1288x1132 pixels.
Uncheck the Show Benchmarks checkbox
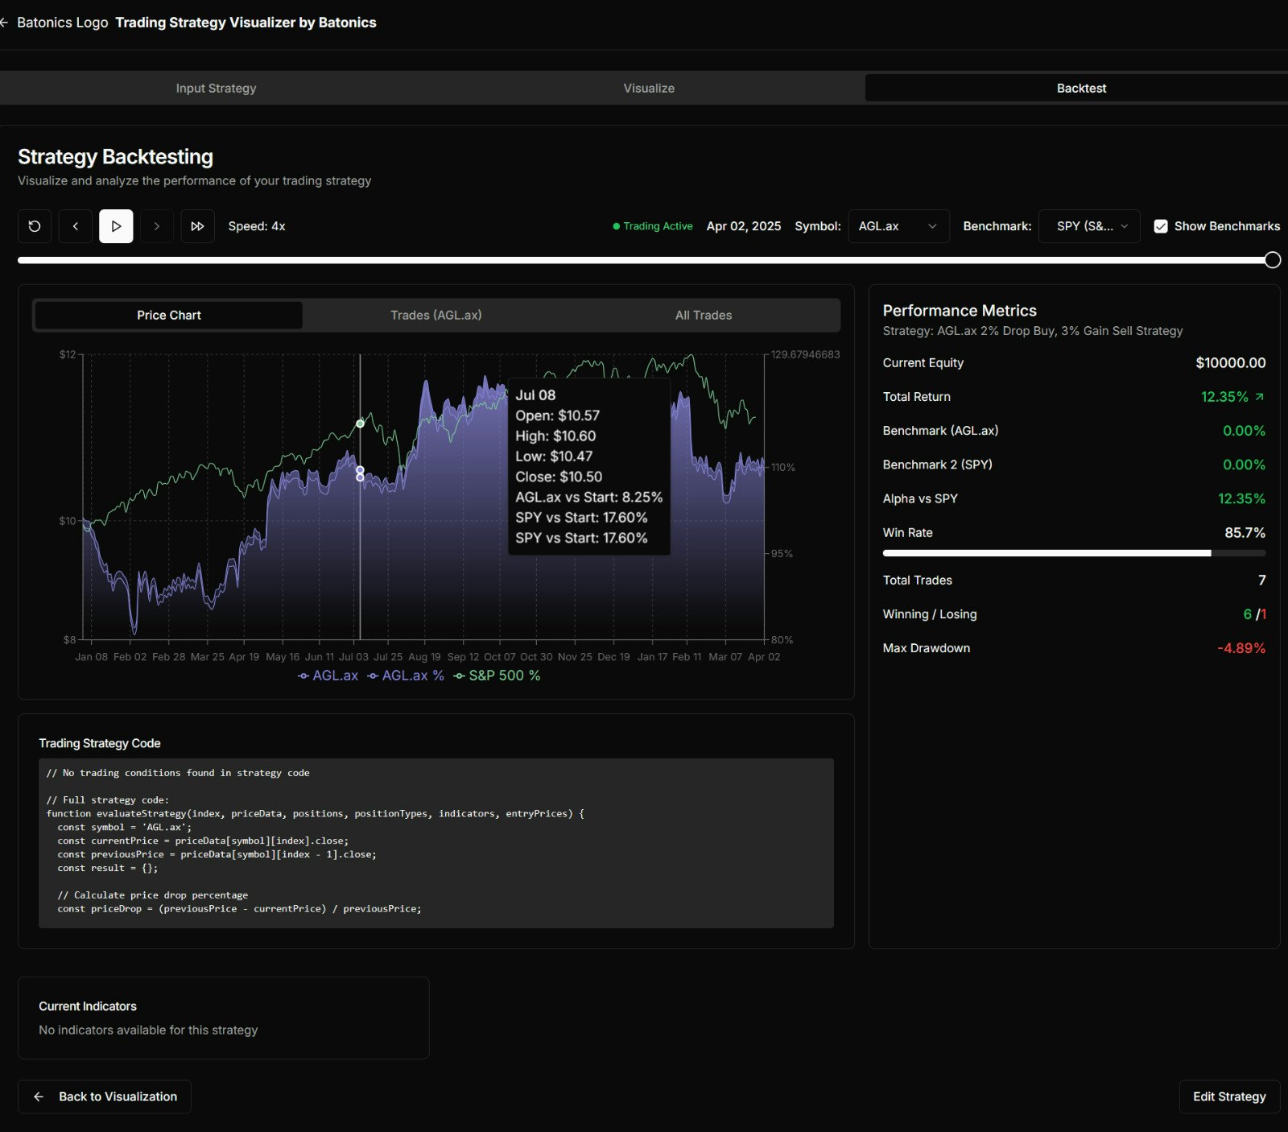point(1161,226)
